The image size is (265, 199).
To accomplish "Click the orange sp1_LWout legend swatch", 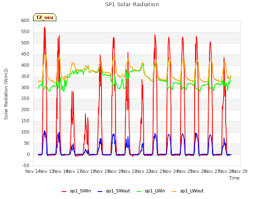I will point(174,192).
